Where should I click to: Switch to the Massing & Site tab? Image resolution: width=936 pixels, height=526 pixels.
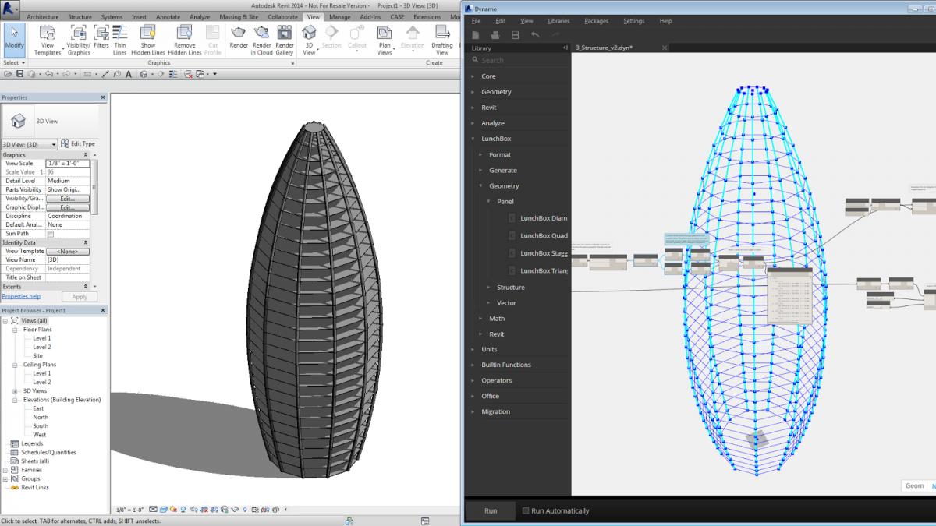239,16
